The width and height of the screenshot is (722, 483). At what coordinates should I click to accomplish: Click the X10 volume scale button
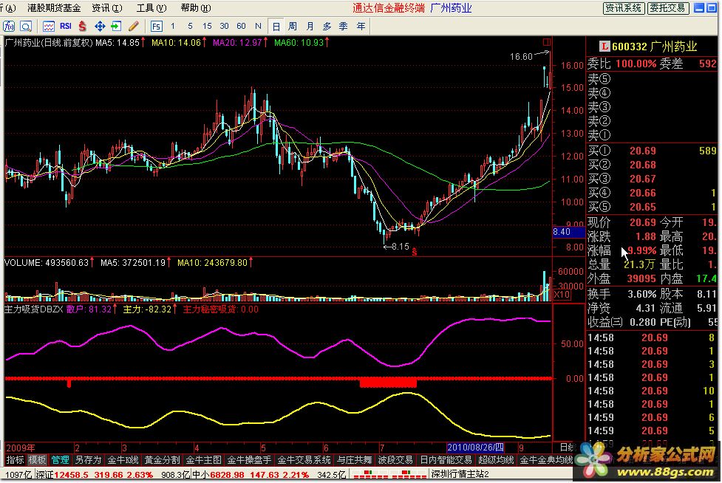tap(562, 295)
